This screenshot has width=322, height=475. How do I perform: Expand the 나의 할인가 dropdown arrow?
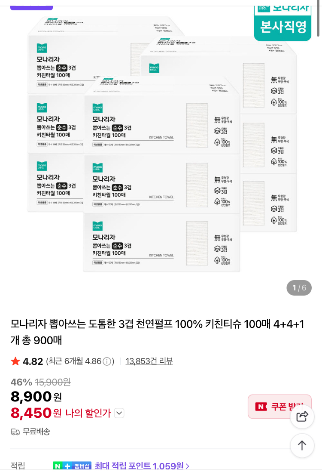[119, 413]
